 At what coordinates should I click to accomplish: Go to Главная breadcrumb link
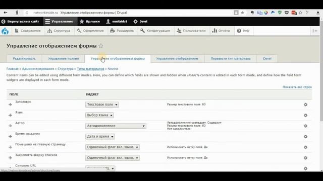pyautogui.click(x=12, y=69)
